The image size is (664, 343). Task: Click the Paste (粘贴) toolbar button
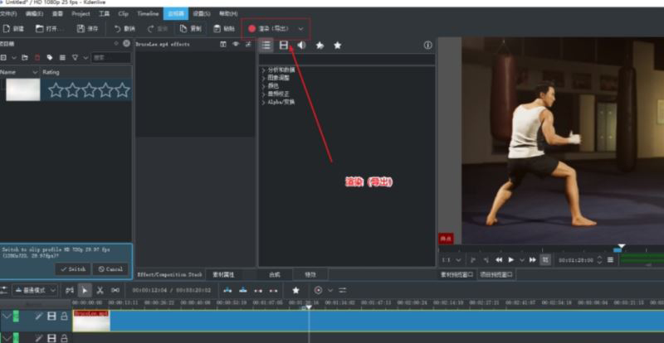pos(224,29)
